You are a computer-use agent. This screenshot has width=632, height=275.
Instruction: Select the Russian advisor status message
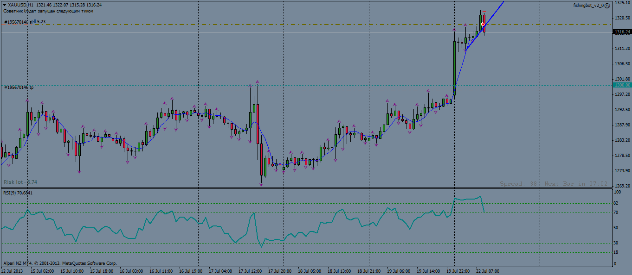(48, 11)
